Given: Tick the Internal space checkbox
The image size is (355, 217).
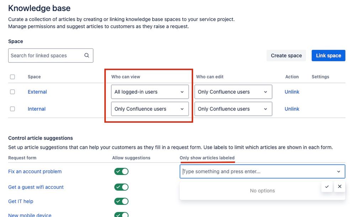Looking at the screenshot, I should (x=12, y=109).
